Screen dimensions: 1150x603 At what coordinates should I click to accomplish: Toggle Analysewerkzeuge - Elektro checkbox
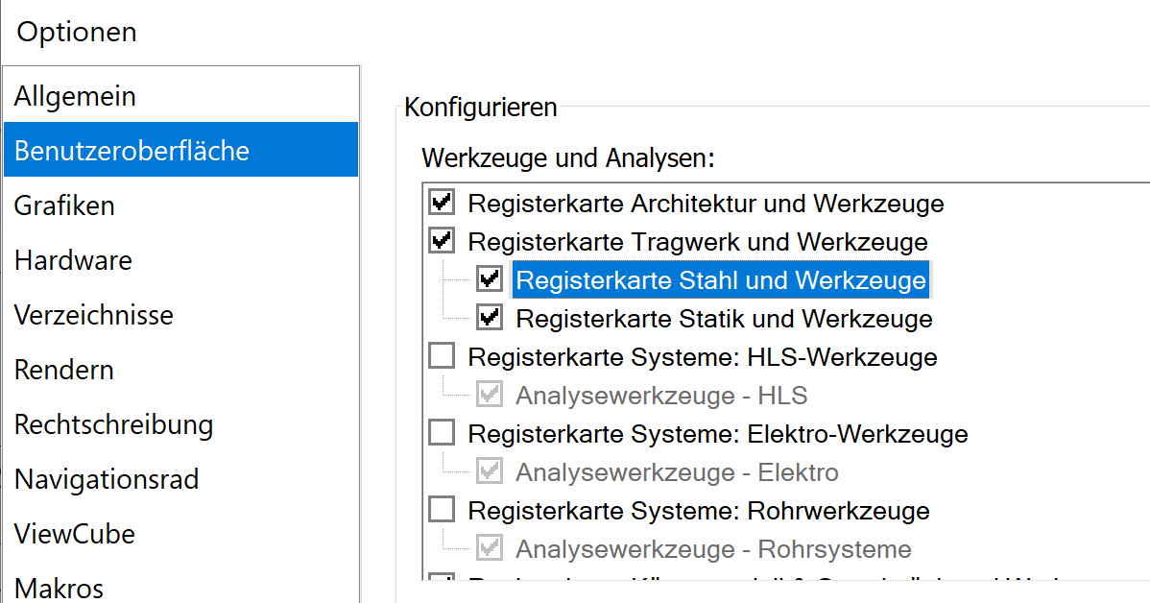[x=490, y=471]
